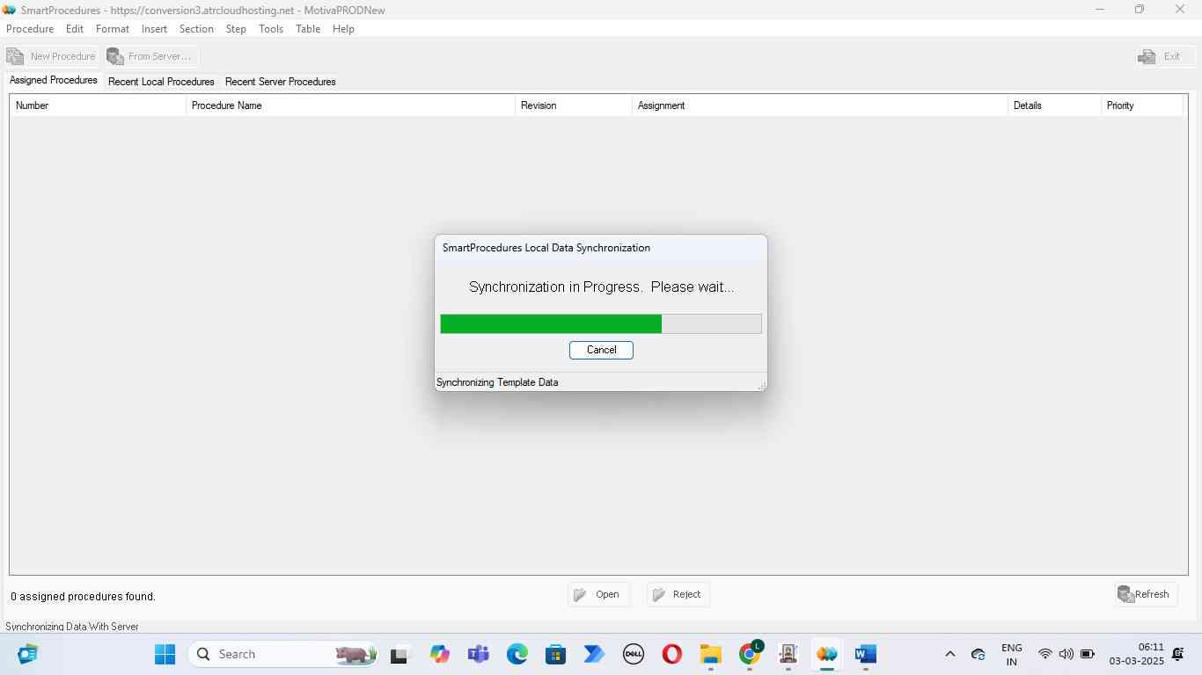Open the Windows Start menu
Screen dimensions: 1202x675
(165, 654)
